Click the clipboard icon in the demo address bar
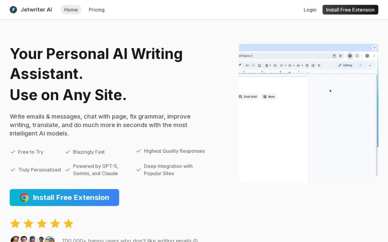 pyautogui.click(x=334, y=56)
